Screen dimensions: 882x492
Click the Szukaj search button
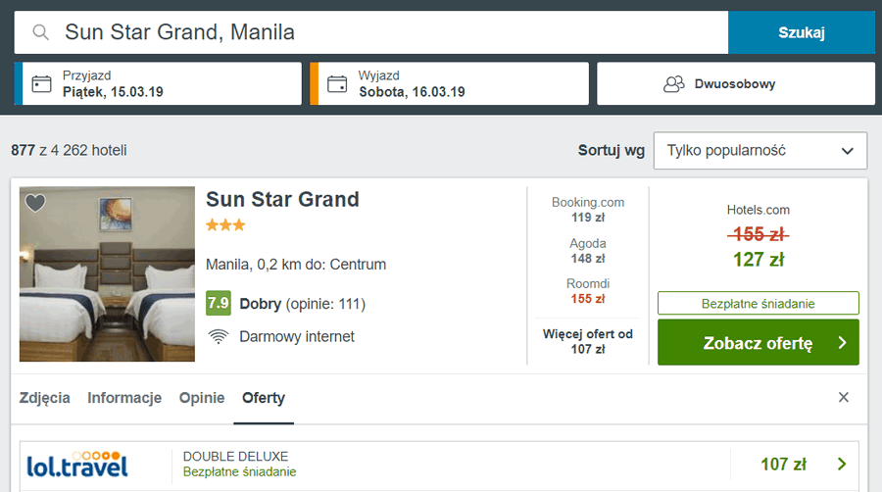click(801, 32)
